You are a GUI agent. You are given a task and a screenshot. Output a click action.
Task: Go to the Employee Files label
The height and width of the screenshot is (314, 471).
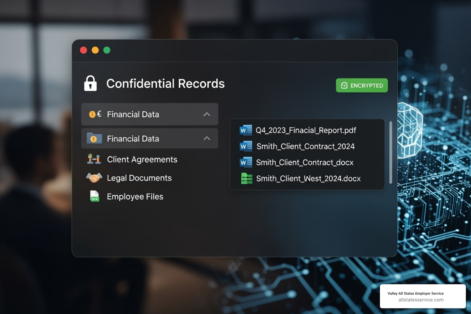(x=135, y=197)
